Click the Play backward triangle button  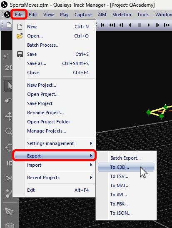[130, 25]
